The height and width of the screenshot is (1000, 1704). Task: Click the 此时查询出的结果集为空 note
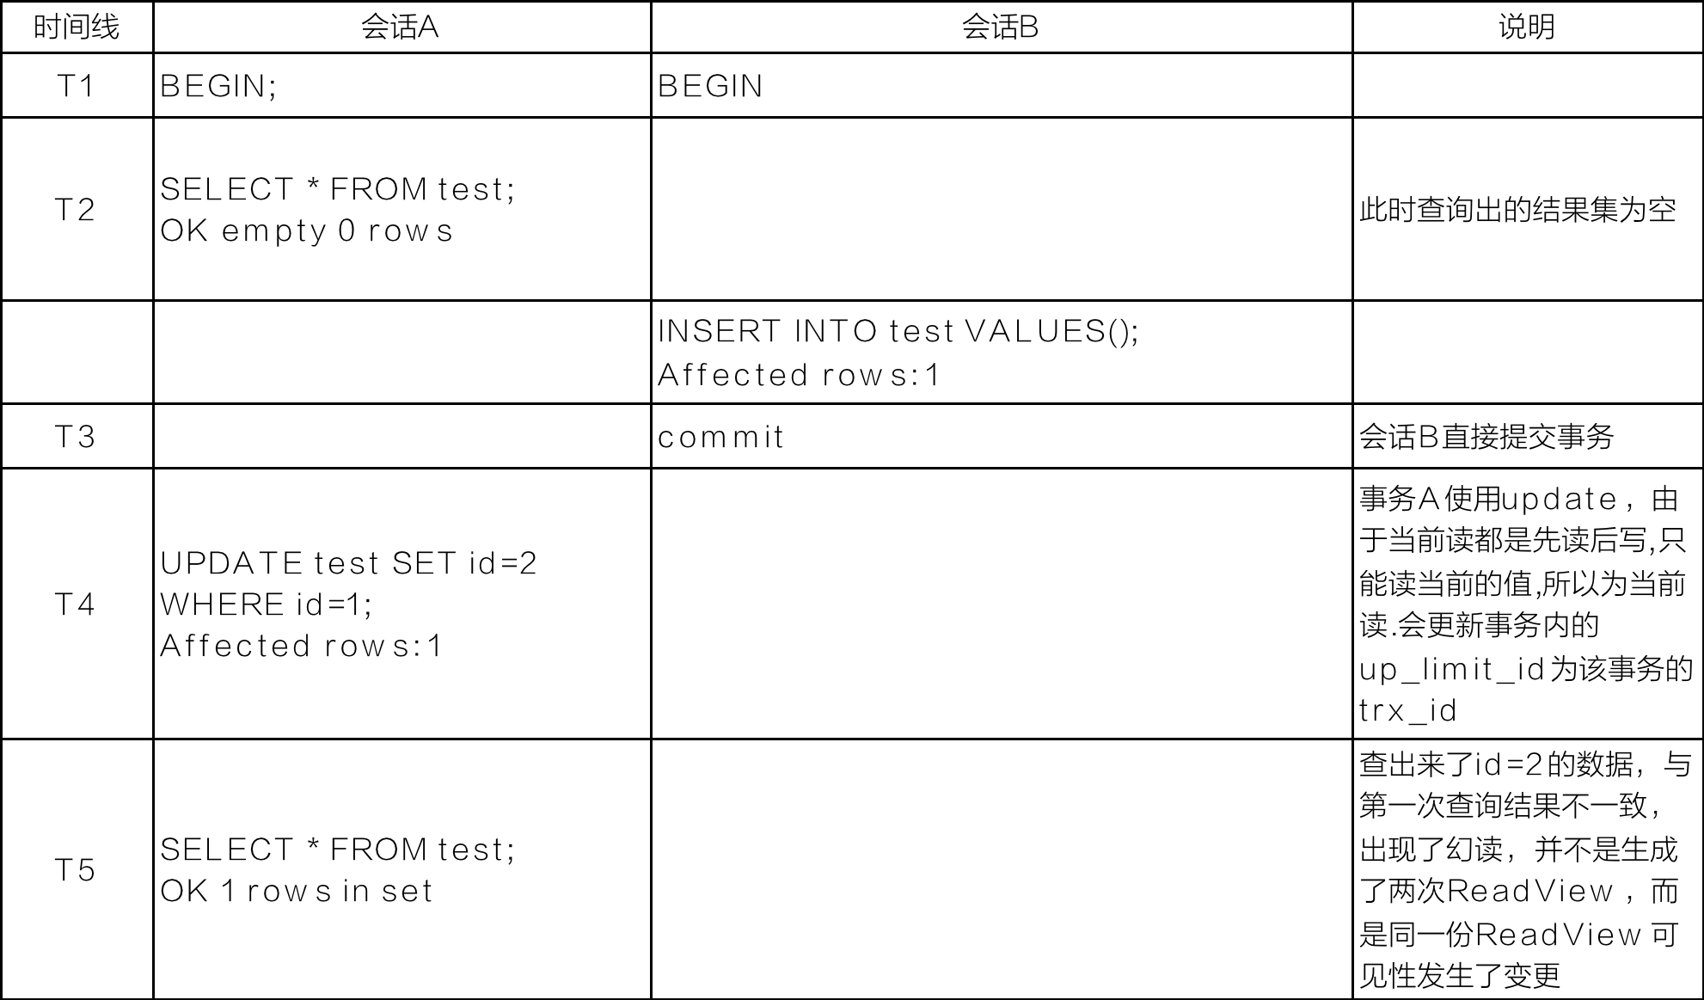click(x=1518, y=210)
